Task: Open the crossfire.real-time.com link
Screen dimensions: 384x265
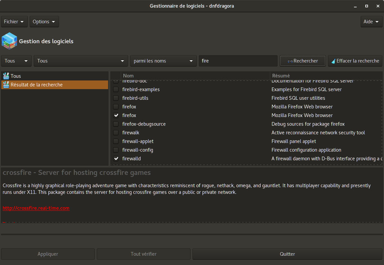Action: click(36, 208)
